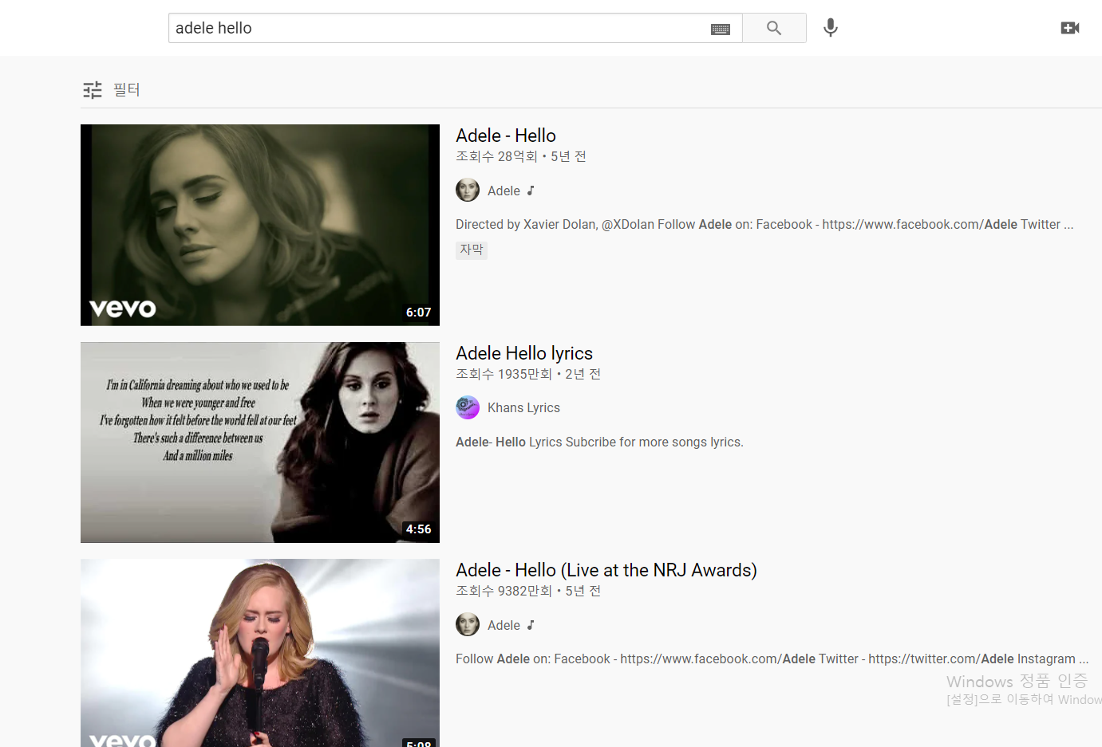Click the 자막 subtitles badge
The image size is (1102, 747).
(472, 250)
